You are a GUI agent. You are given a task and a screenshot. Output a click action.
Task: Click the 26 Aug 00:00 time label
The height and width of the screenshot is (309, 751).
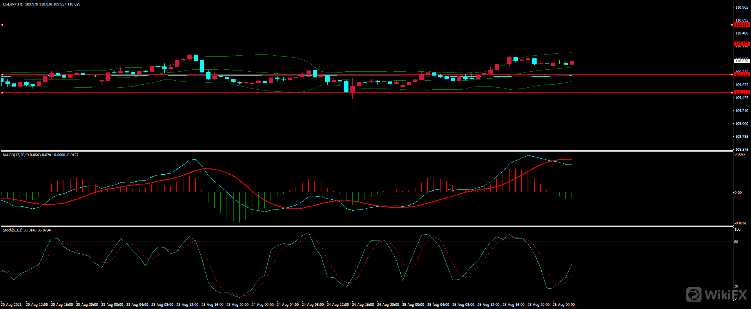pos(563,305)
